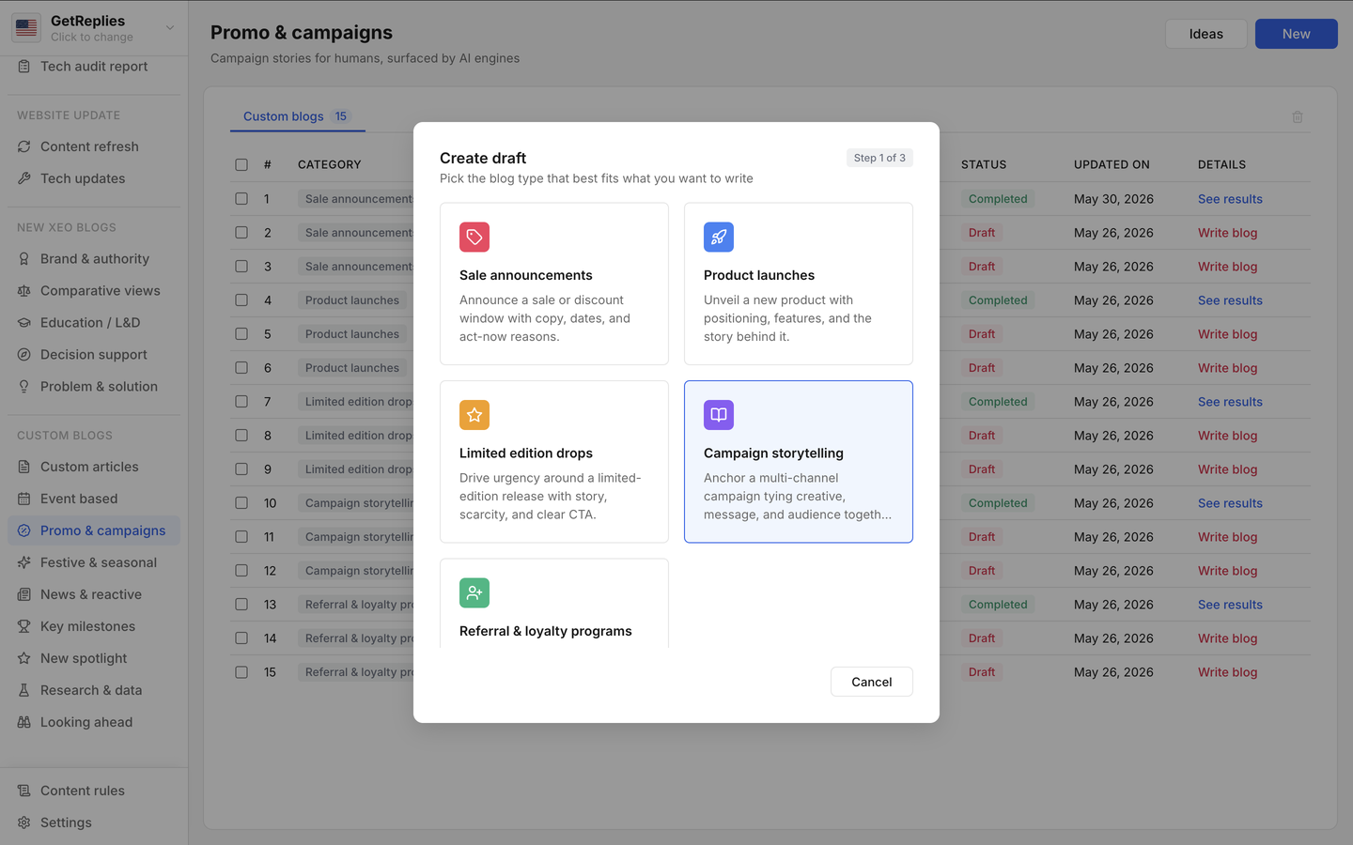Click the News & reactive newspaper icon
Image resolution: width=1353 pixels, height=845 pixels.
[24, 594]
